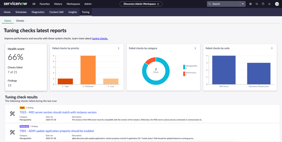
Task: Click the Manageability legend color swatch
Action: 184,67
